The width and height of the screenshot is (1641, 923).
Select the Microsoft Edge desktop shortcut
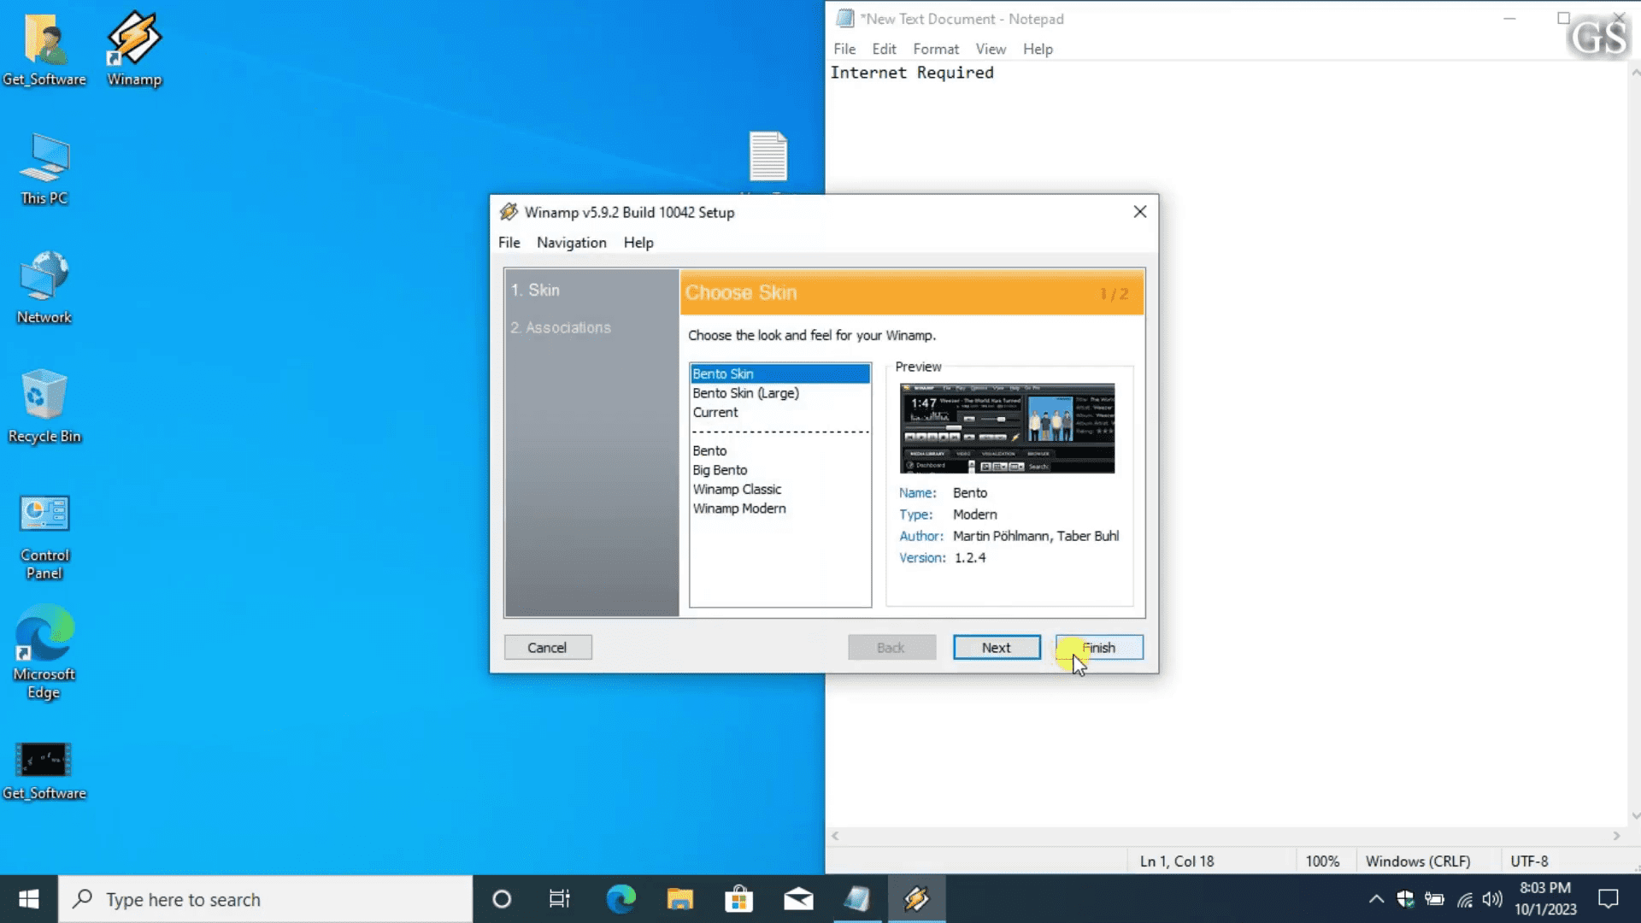pos(44,654)
